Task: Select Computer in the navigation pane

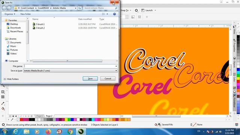Action: (12, 61)
